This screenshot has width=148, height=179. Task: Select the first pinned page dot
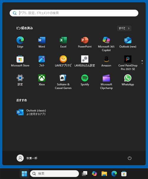click(x=142, y=61)
